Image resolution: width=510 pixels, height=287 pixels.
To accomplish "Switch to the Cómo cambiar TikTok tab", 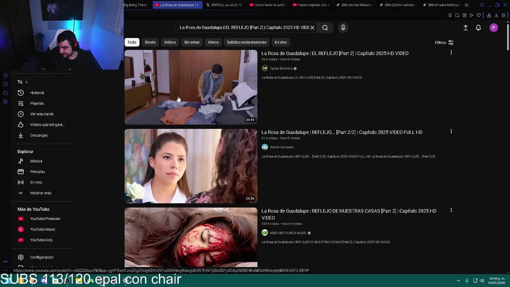I will (398, 5).
